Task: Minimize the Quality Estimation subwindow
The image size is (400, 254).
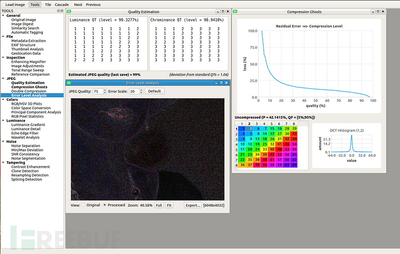Action: (x=217, y=12)
